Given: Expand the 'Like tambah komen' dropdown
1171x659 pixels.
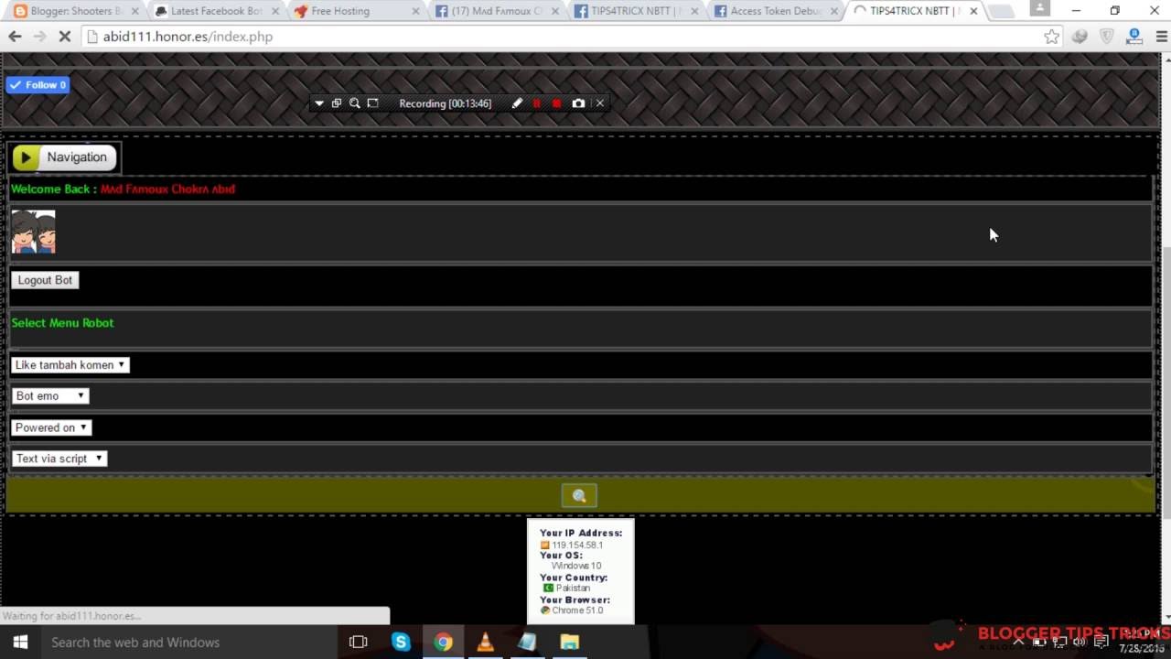Looking at the screenshot, I should [70, 365].
